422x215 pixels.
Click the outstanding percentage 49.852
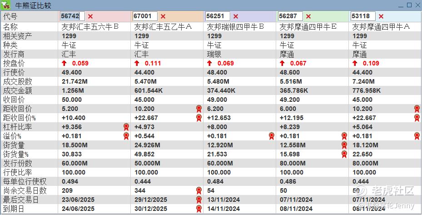pos(144,154)
